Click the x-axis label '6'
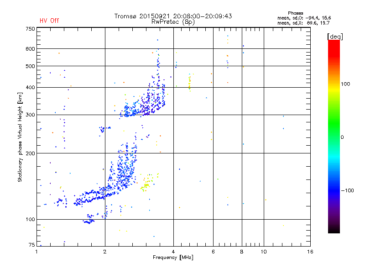Screen dimensions: 365x274 pos(213,252)
